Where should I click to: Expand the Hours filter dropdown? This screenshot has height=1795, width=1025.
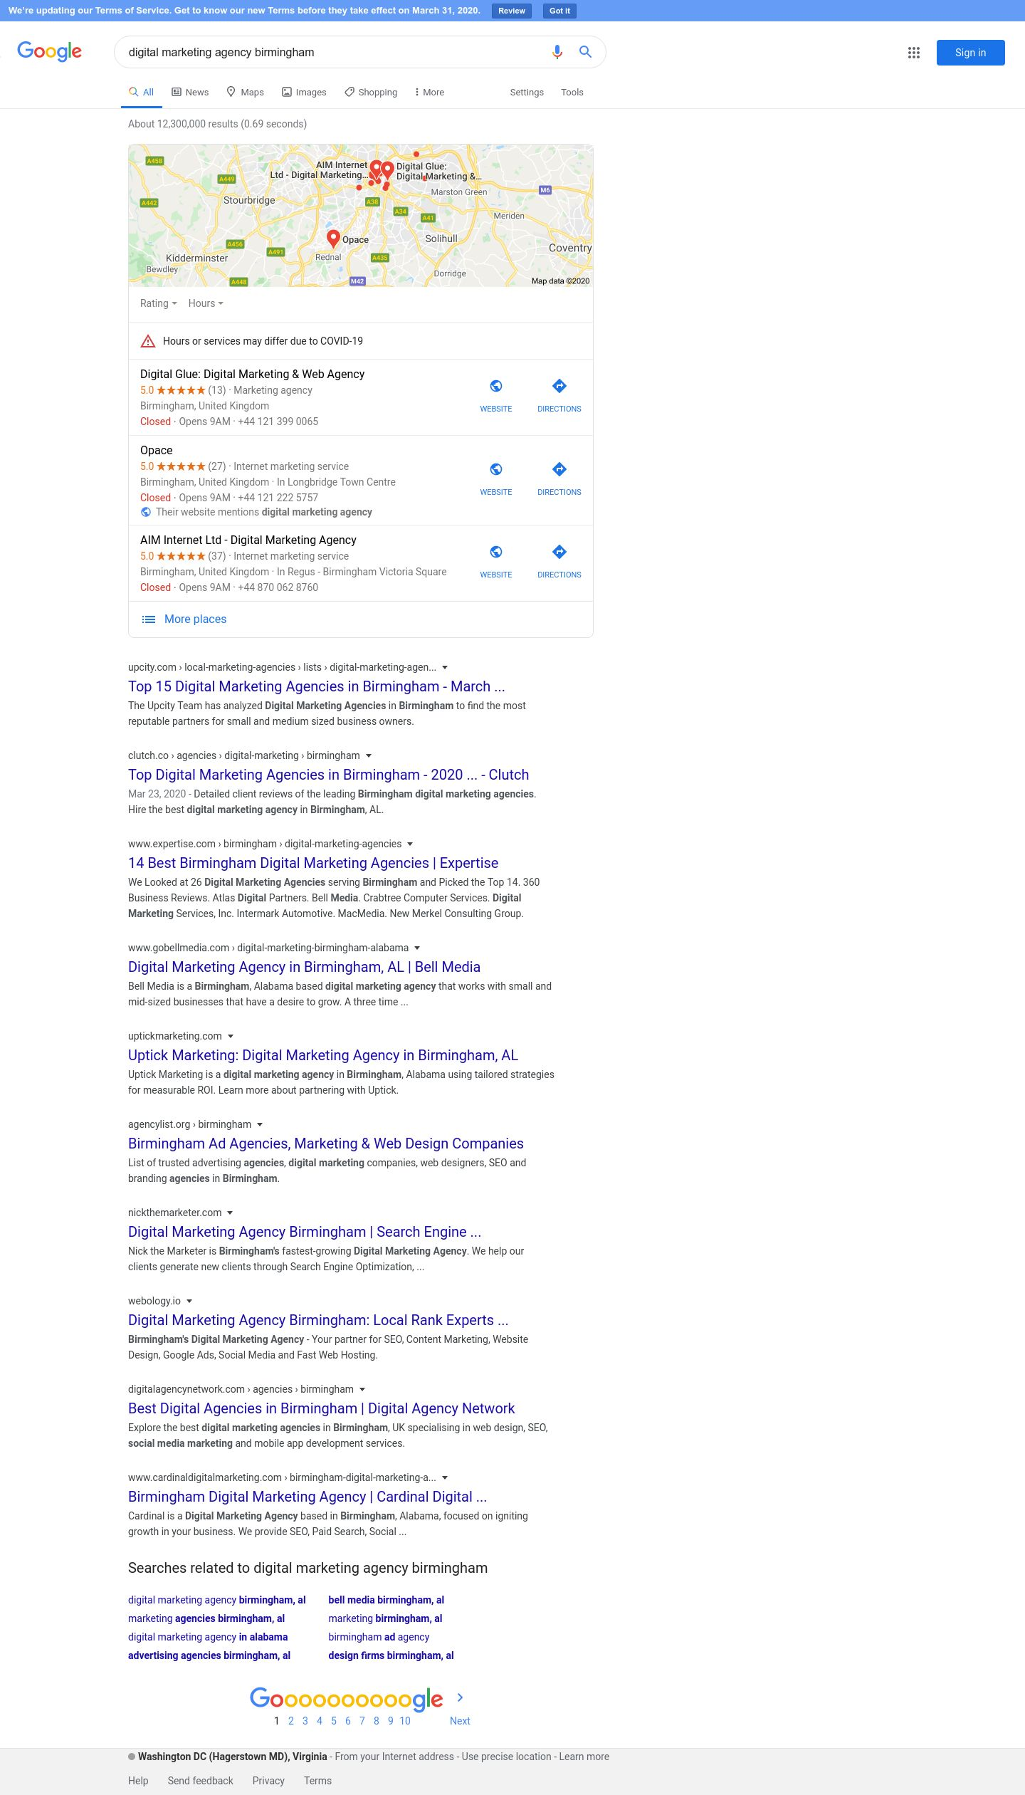[206, 303]
